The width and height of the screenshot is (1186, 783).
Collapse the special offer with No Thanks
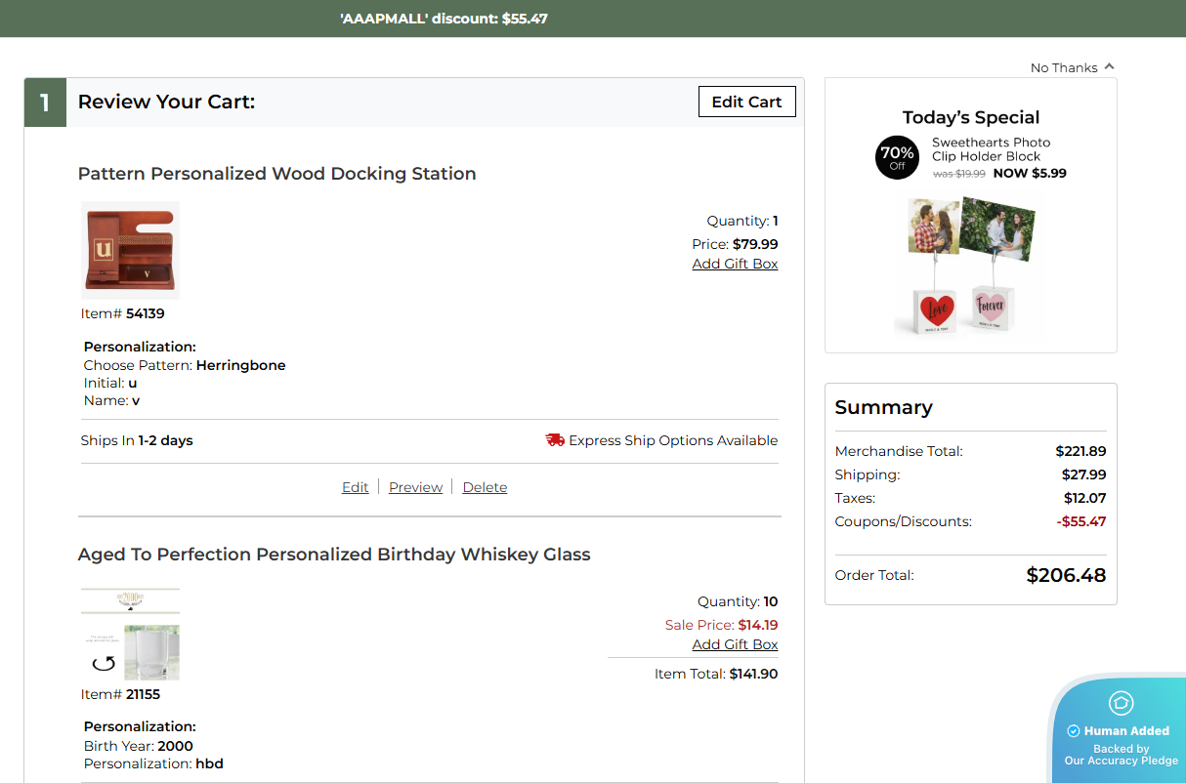[x=1072, y=67]
